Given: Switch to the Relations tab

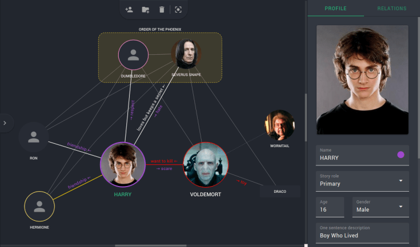Looking at the screenshot, I should (x=391, y=9).
